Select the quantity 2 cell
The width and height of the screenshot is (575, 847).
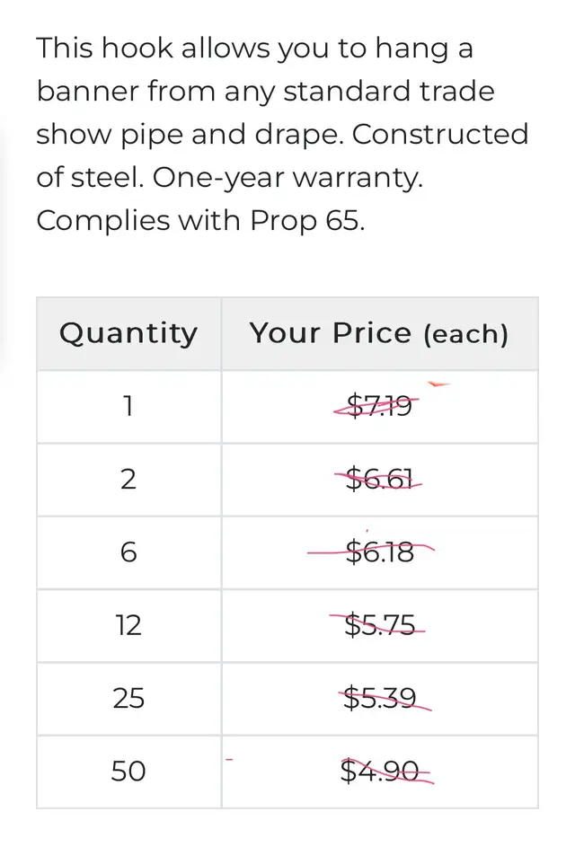(x=128, y=479)
